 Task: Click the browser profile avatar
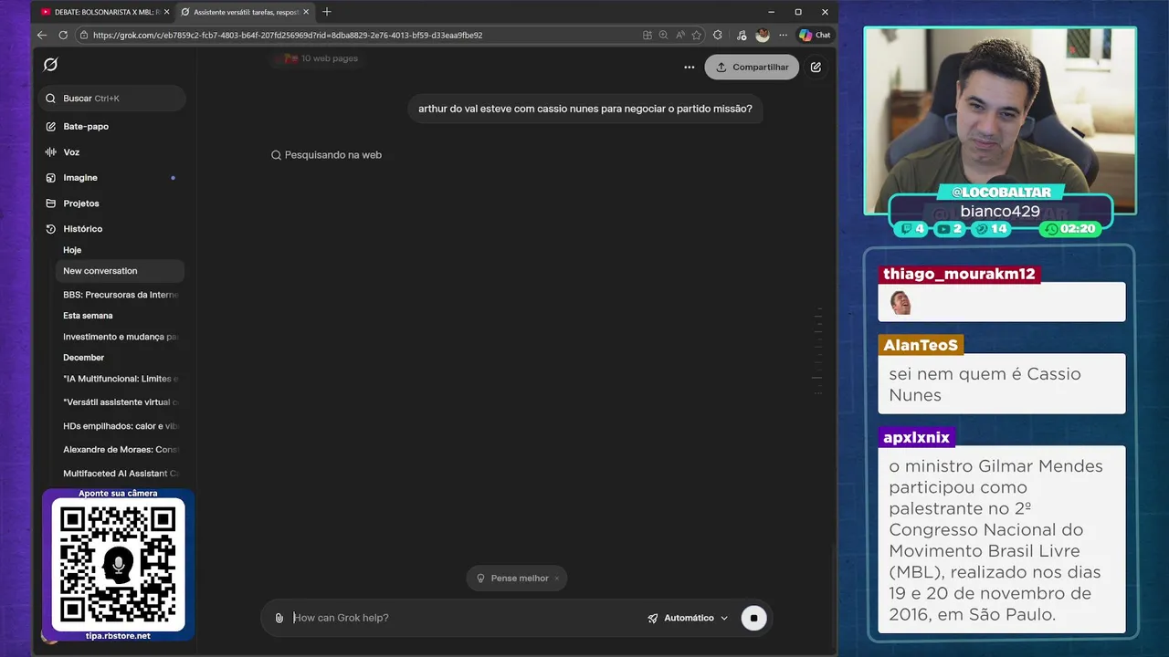click(763, 36)
